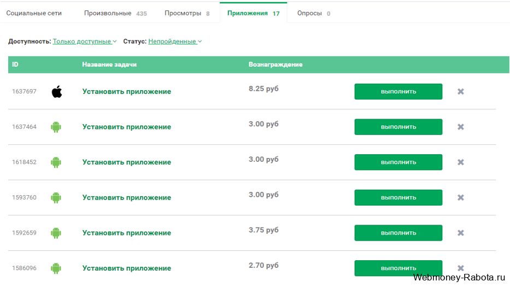The image size is (510, 287).
Task: Select the Приложения tab
Action: pyautogui.click(x=254, y=13)
